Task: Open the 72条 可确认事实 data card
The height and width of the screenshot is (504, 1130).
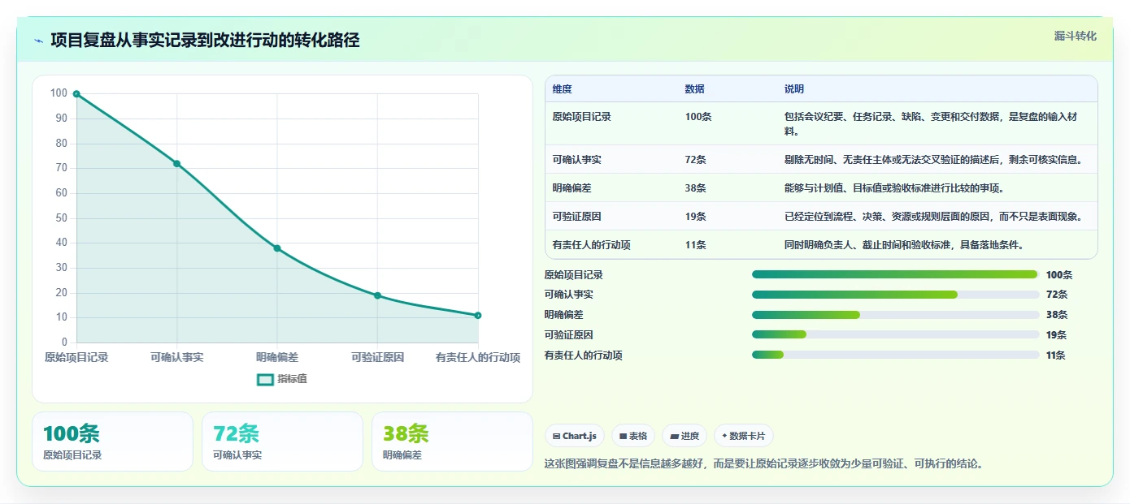Action: [282, 442]
